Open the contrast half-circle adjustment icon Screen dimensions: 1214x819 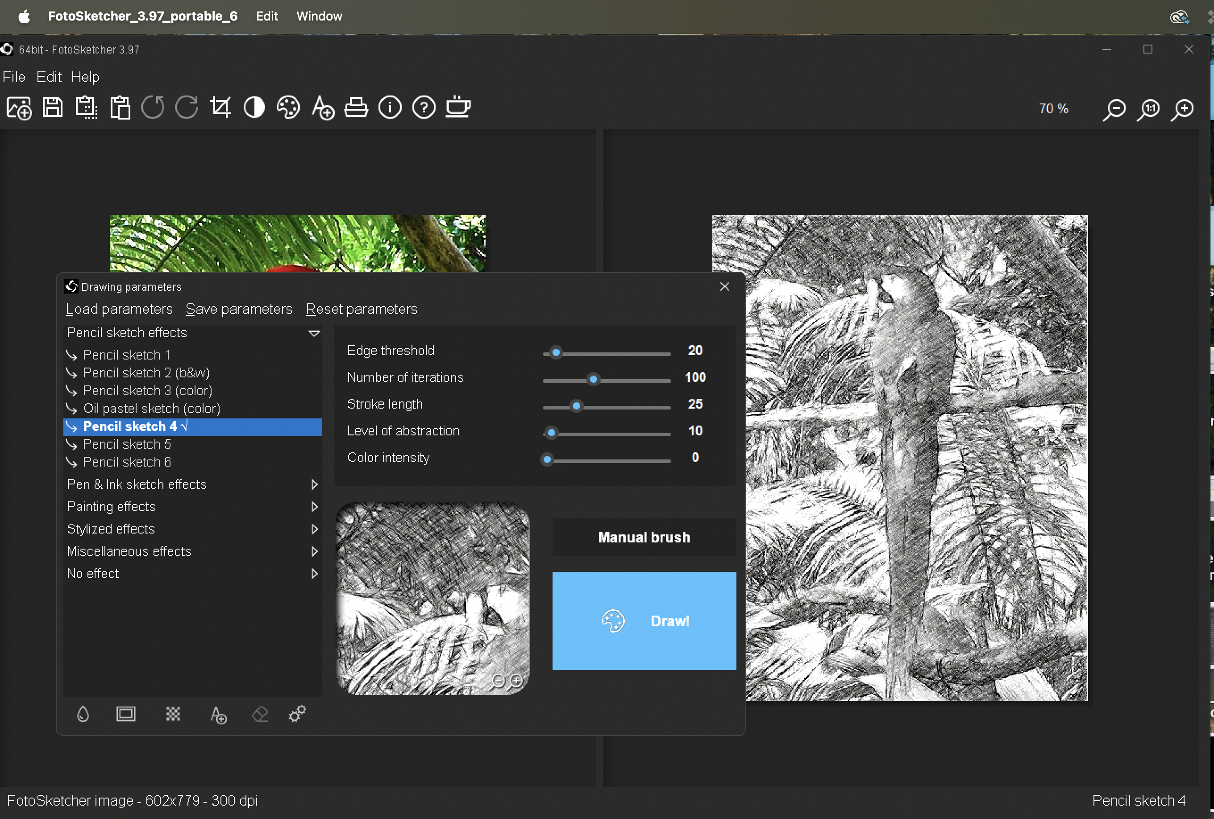[254, 108]
